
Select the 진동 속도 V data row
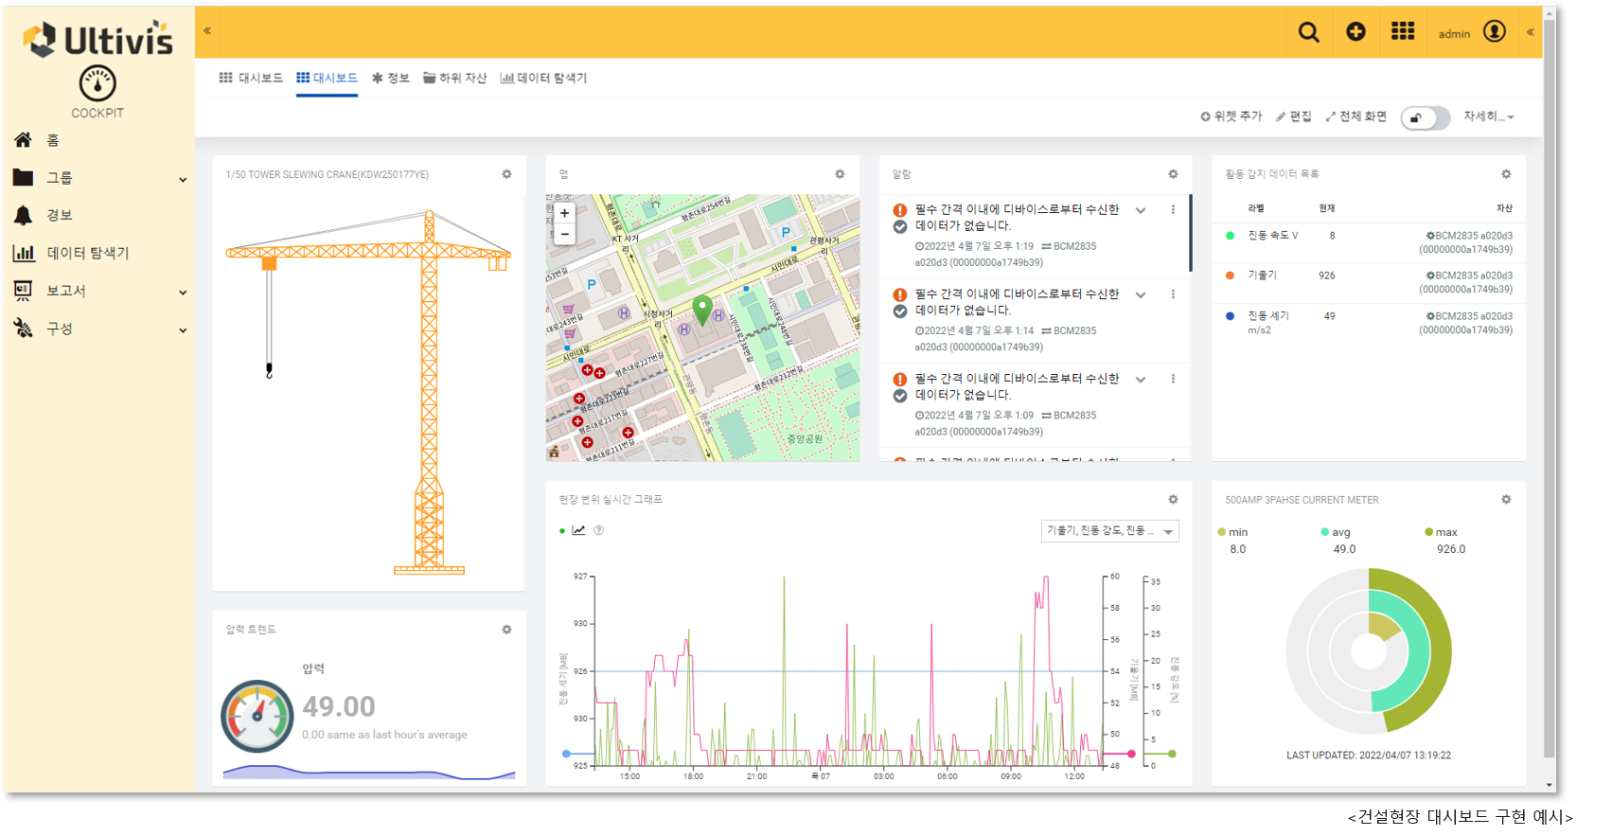1369,242
